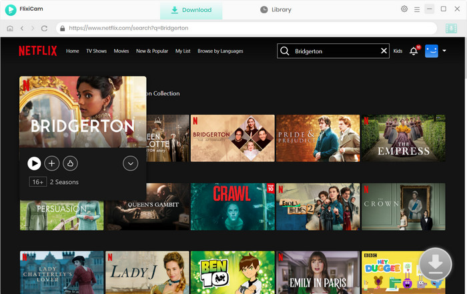Add Bridgerton to My List
The height and width of the screenshot is (294, 467).
tap(52, 163)
